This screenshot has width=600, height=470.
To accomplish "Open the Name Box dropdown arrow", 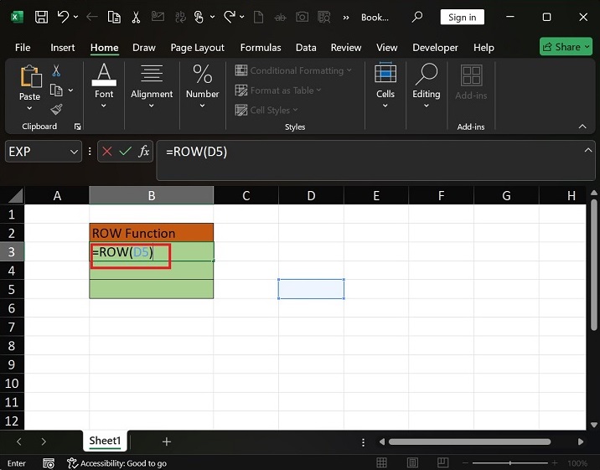I will pyautogui.click(x=74, y=152).
